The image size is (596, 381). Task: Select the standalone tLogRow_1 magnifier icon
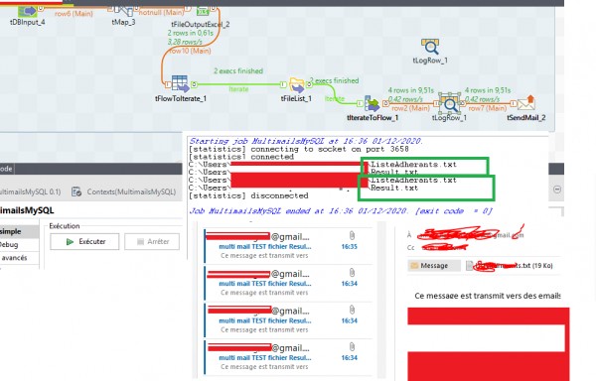tap(430, 47)
